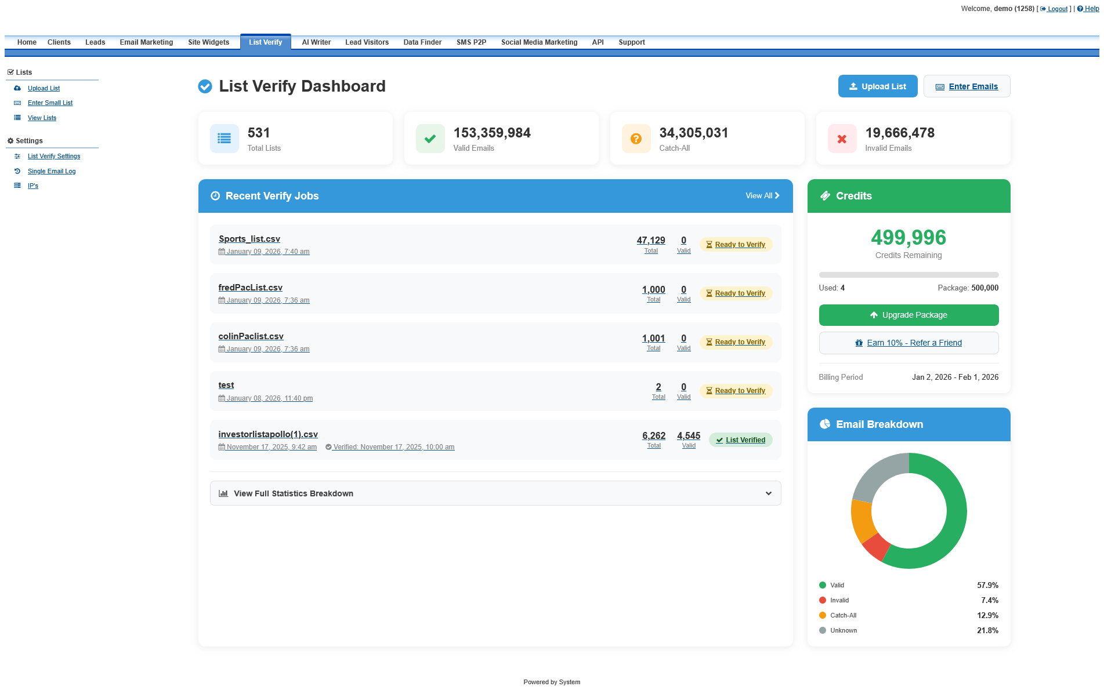The width and height of the screenshot is (1104, 690).
Task: Click the blue Upload List button
Action: (x=878, y=86)
